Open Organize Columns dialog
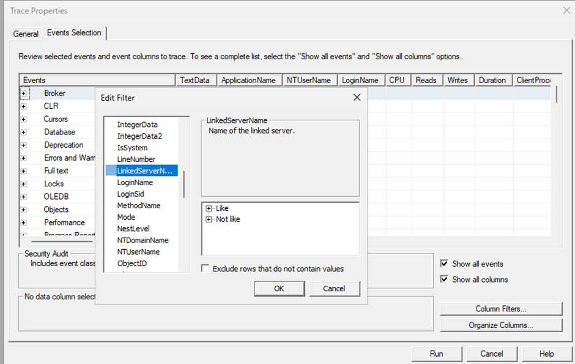 click(x=501, y=325)
